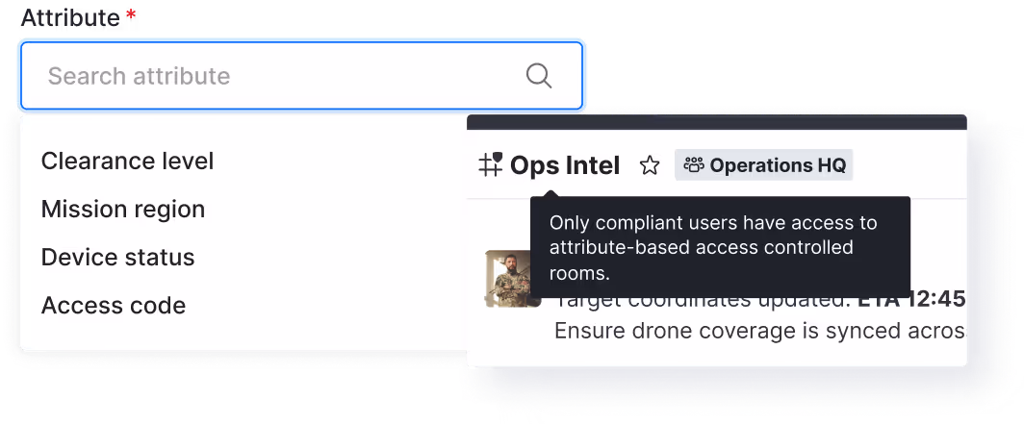
Task: Select the Access code attribute
Action: pyautogui.click(x=113, y=306)
